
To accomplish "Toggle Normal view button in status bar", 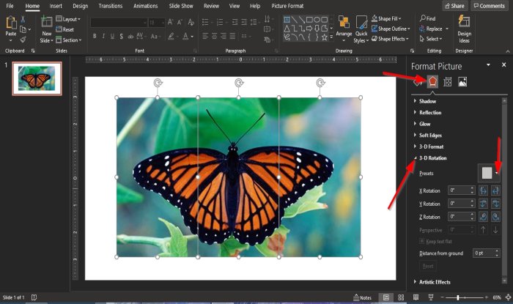I will click(385, 298).
